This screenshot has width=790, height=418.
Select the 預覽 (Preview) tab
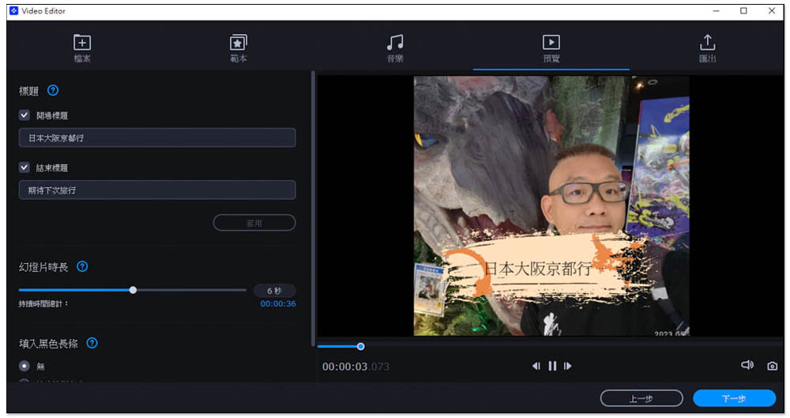pyautogui.click(x=551, y=43)
